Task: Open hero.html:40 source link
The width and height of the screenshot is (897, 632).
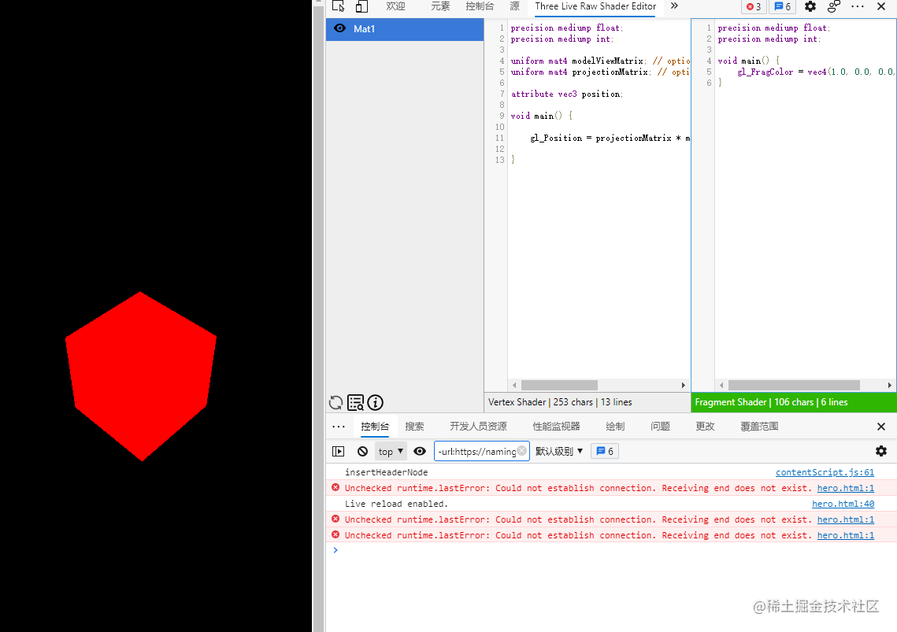Action: [x=843, y=504]
